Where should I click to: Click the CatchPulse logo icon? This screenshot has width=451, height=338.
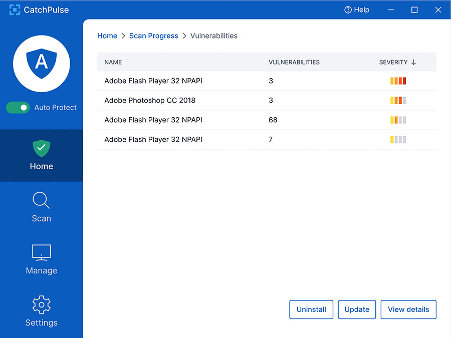coord(14,9)
